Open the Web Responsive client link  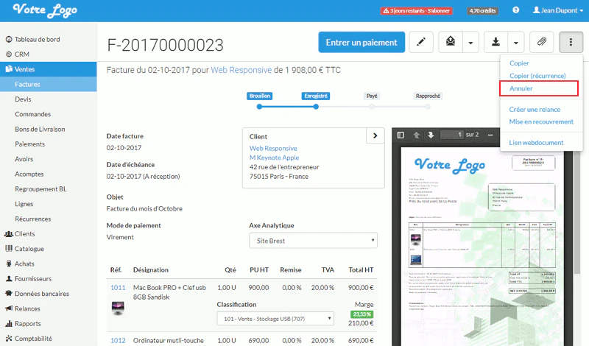(273, 149)
